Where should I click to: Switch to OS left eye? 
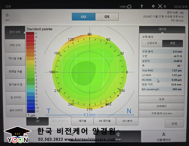click(107, 17)
